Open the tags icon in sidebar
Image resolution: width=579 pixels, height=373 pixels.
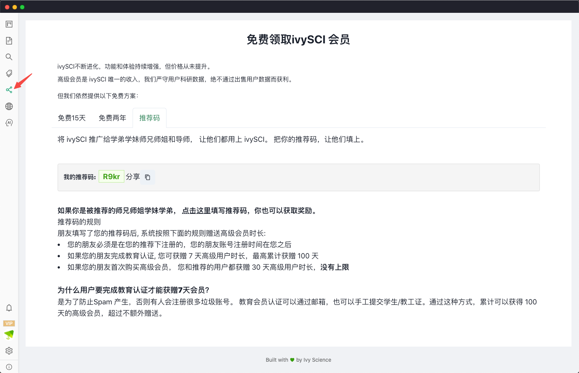9,73
